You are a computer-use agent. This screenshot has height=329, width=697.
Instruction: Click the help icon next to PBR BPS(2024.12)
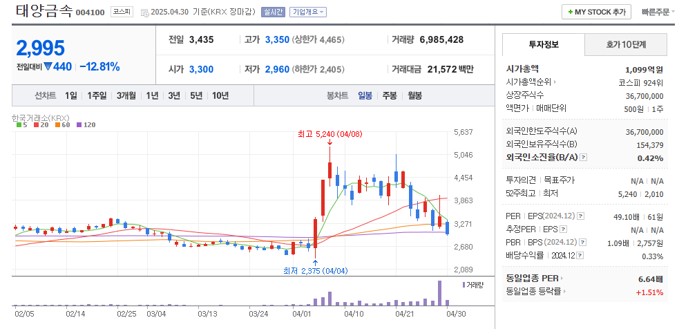click(x=582, y=243)
